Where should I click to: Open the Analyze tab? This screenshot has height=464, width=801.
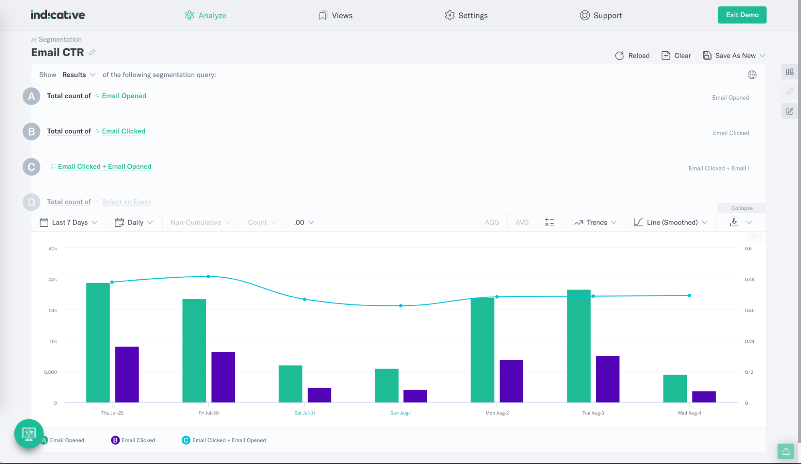pos(205,15)
